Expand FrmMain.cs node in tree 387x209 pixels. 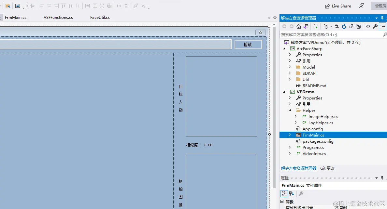(290, 135)
